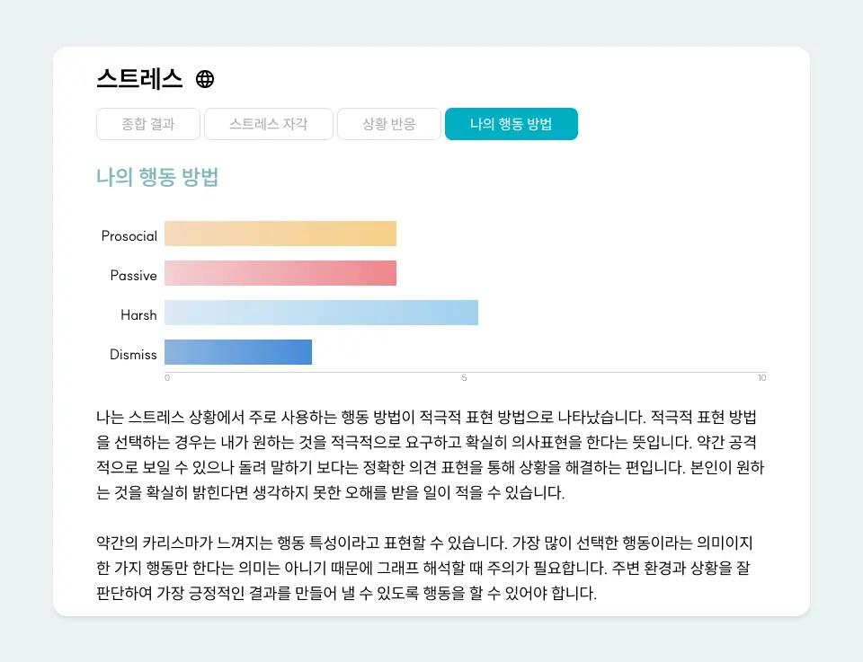Viewport: 863px width, 662px height.
Task: Click the Prosocial gradient bar
Action: [279, 233]
